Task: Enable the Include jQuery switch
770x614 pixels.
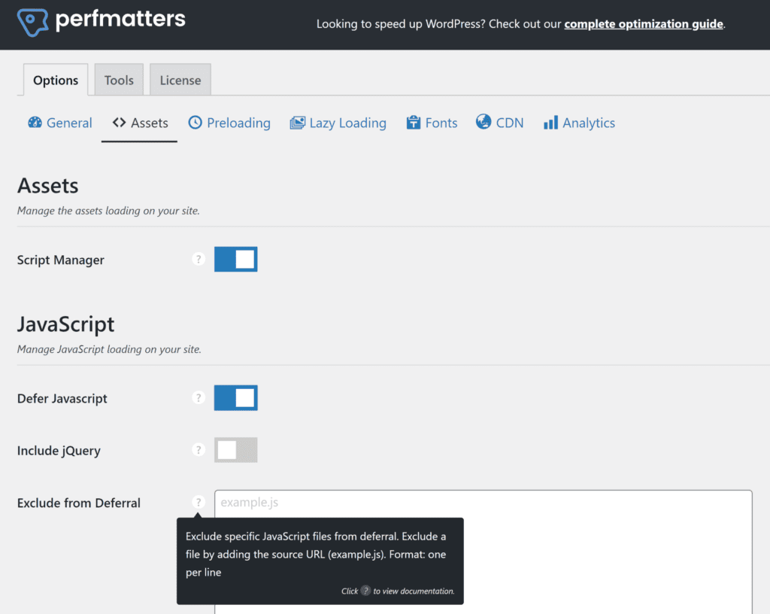Action: pos(235,449)
